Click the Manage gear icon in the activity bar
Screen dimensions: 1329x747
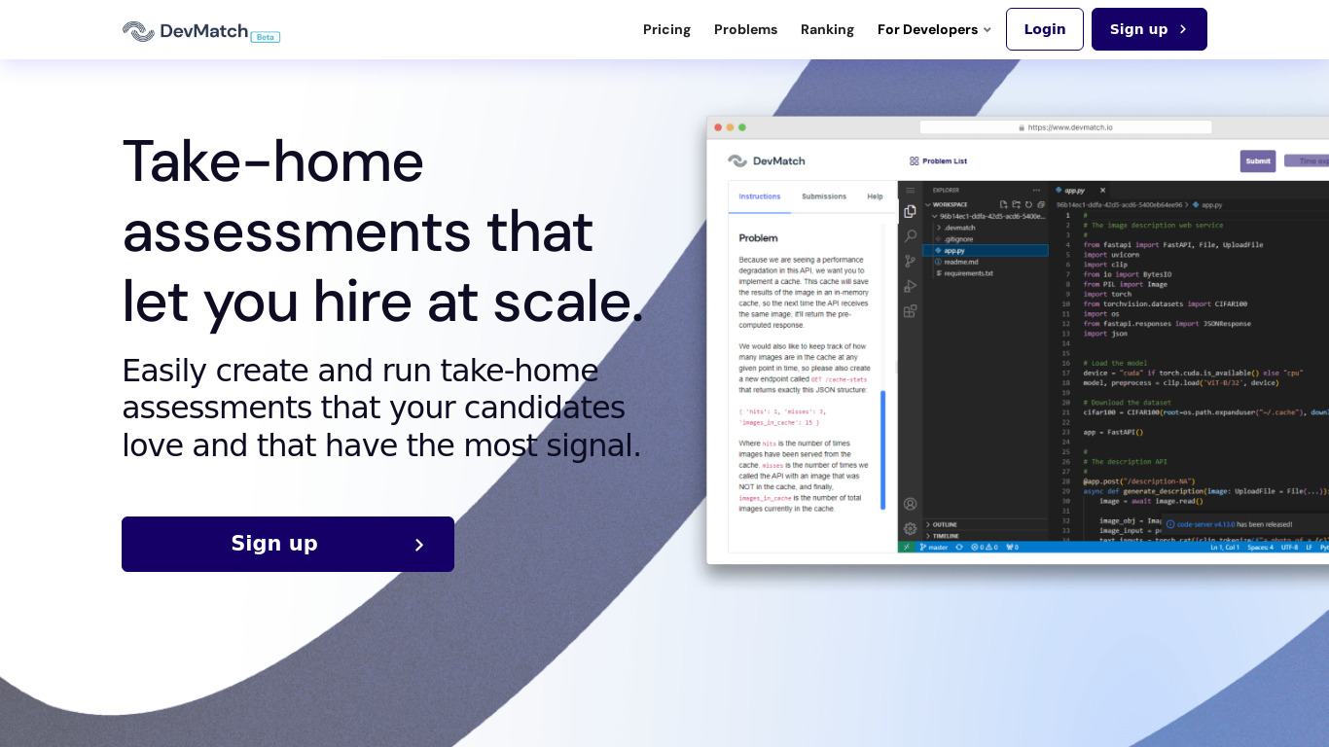(910, 528)
